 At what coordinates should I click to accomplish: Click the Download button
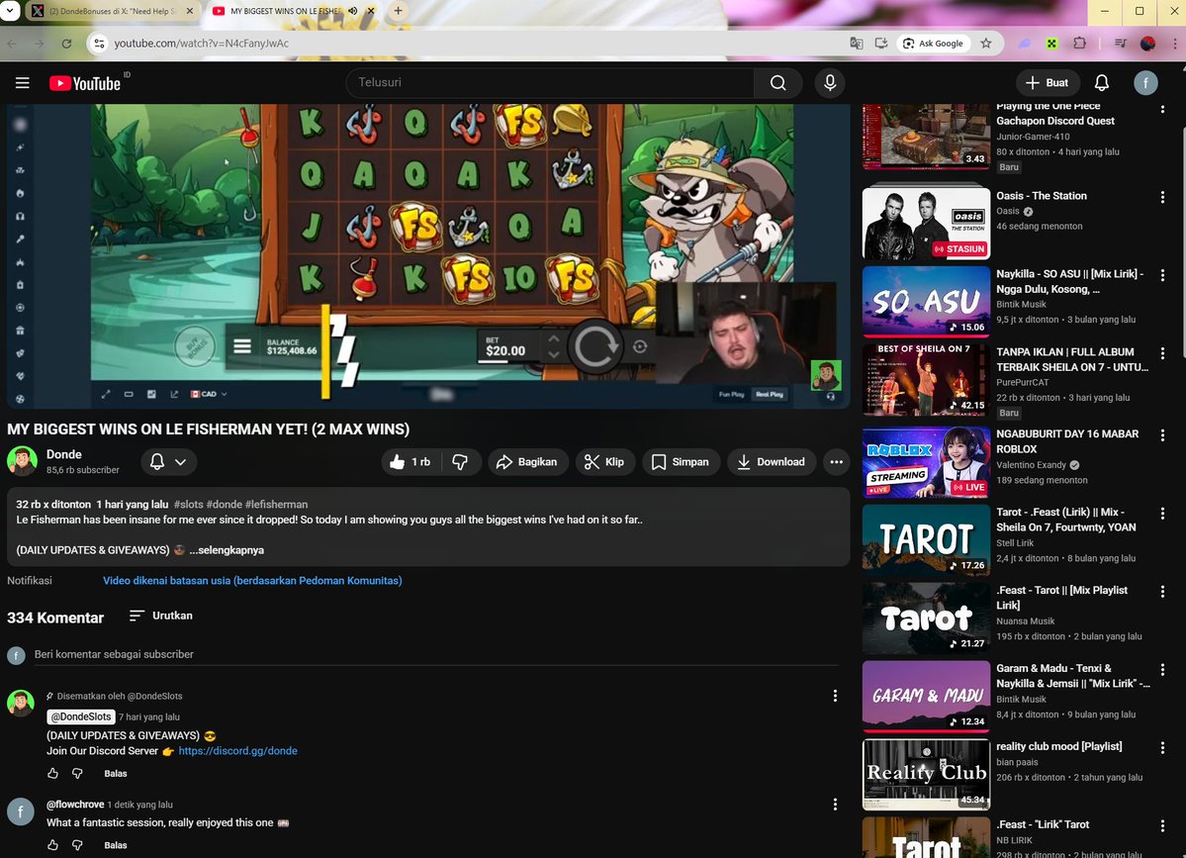point(772,462)
